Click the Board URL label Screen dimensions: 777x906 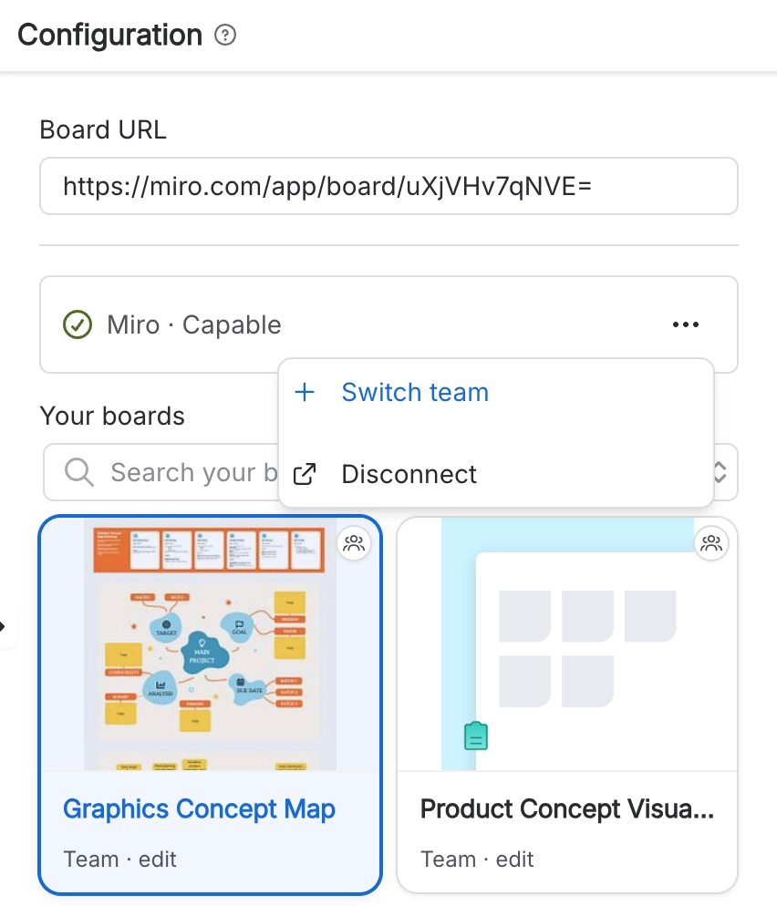[103, 129]
